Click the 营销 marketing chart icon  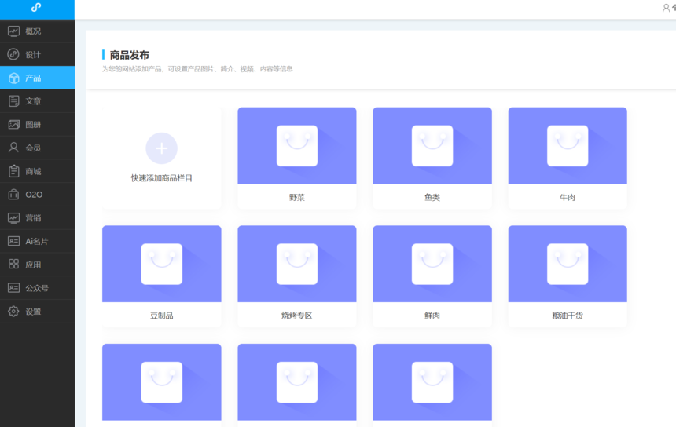click(x=14, y=217)
